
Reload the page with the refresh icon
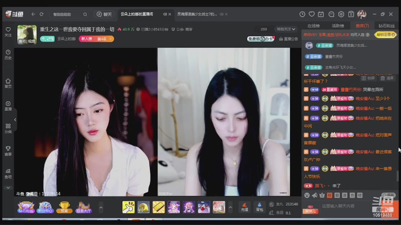point(42,14)
